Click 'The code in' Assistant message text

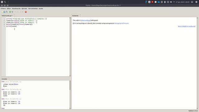tap(76, 20)
